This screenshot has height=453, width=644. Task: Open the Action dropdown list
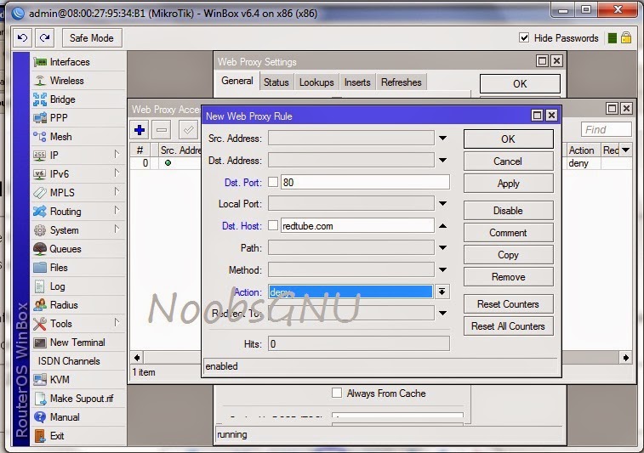pyautogui.click(x=442, y=292)
